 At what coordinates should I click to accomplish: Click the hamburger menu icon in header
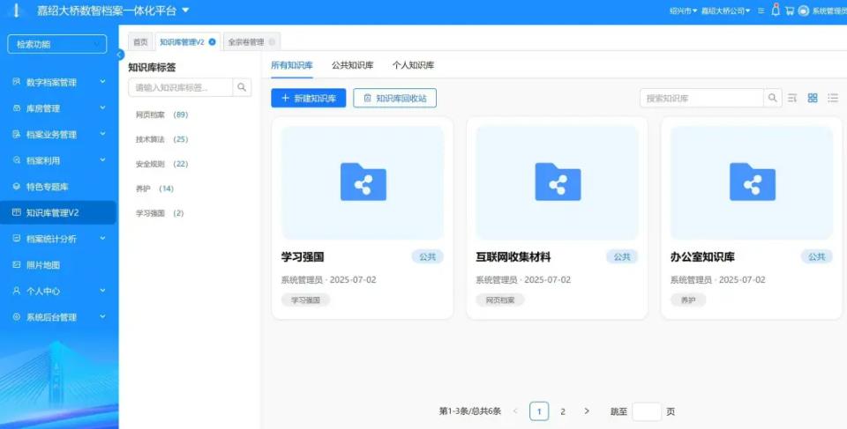pos(761,11)
